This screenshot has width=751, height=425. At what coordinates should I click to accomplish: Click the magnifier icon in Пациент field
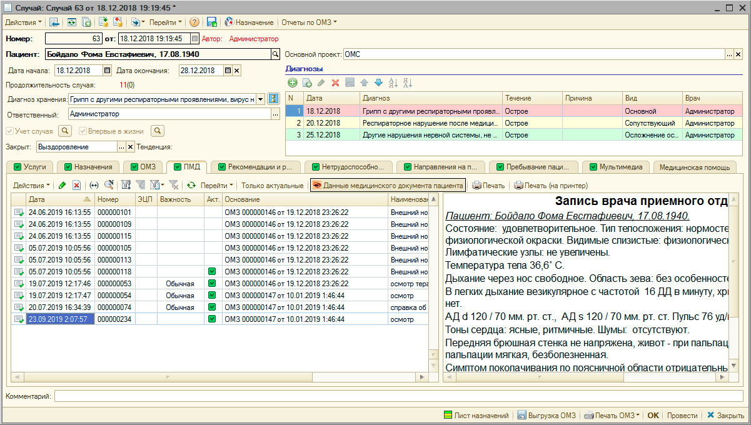coord(275,54)
